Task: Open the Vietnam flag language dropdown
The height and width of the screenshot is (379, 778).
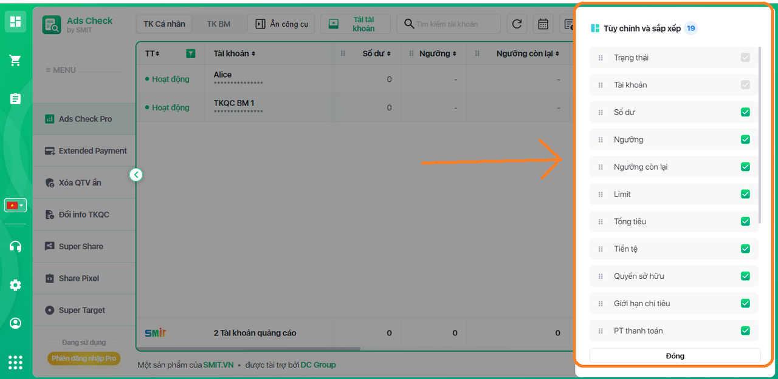Action: point(15,206)
